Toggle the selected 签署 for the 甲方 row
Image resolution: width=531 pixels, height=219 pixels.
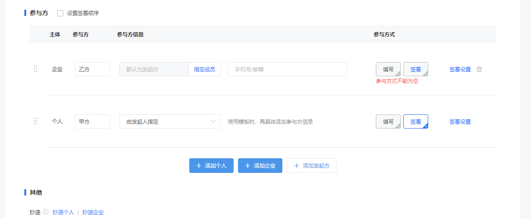tap(415, 121)
